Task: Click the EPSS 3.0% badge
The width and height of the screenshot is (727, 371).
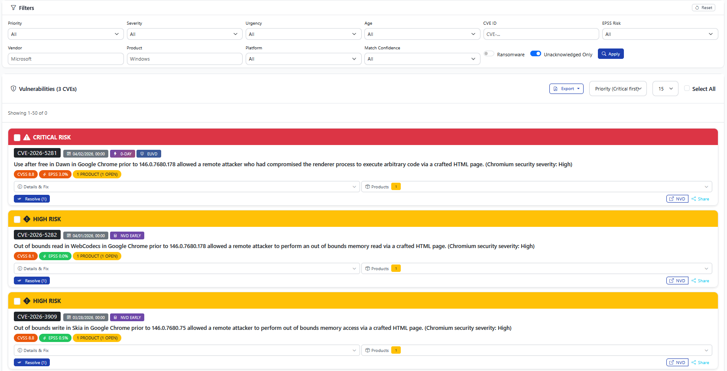Action: [55, 174]
